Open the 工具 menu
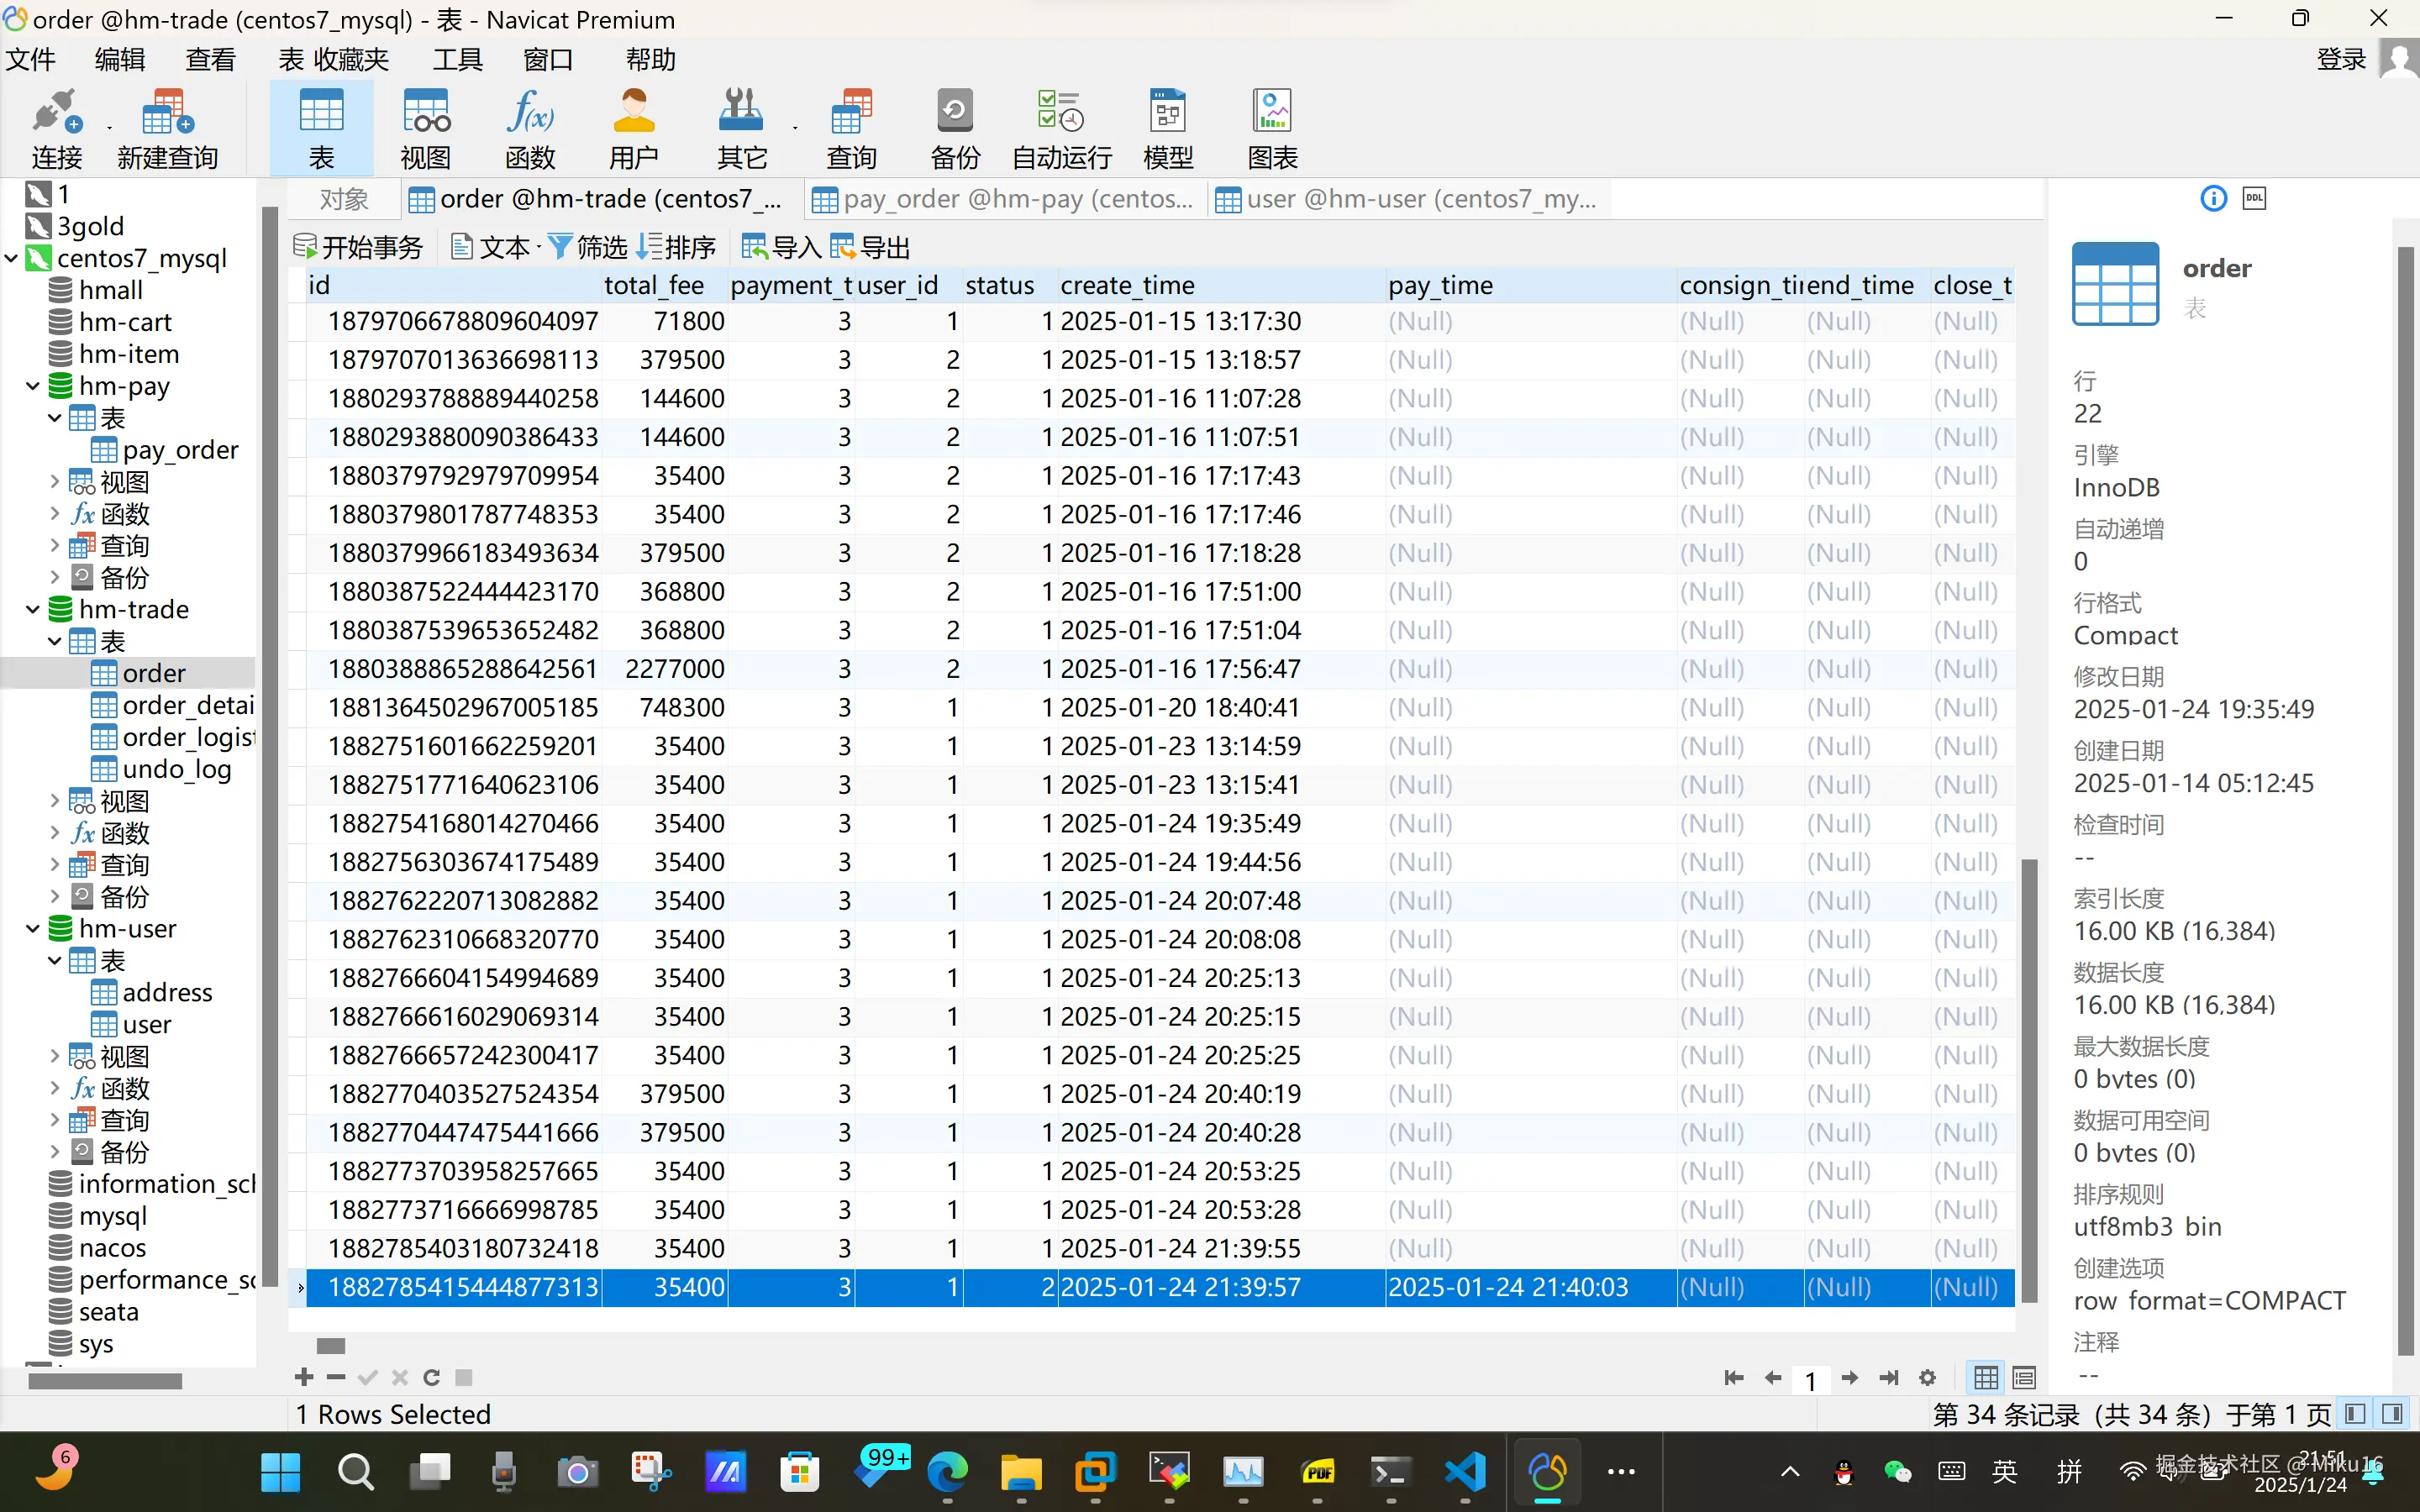 pos(457,60)
